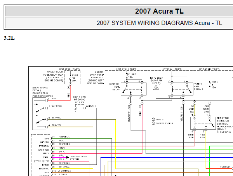
Task: Click the throttle actuator relay schematic box
Action: 203,123
